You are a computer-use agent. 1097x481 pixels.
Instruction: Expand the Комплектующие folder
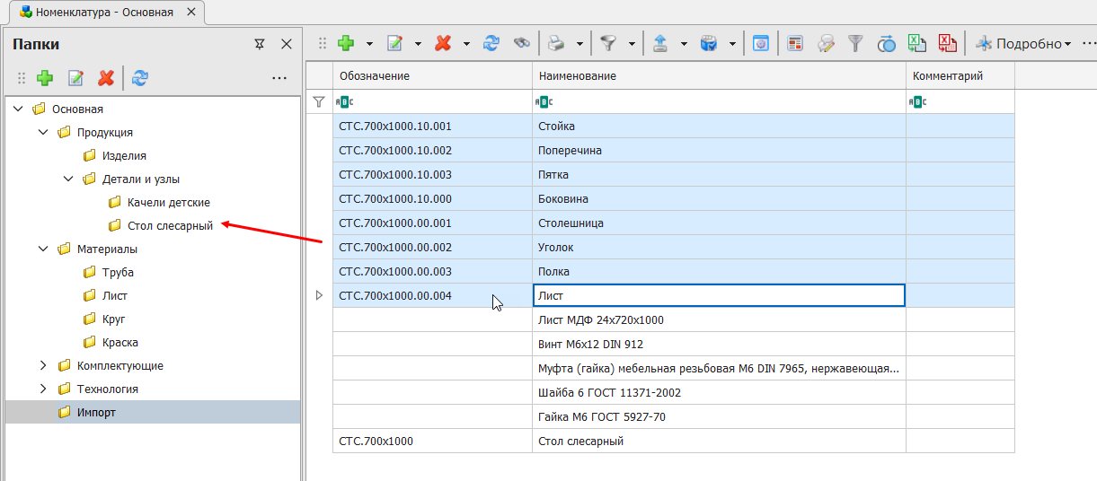click(43, 366)
